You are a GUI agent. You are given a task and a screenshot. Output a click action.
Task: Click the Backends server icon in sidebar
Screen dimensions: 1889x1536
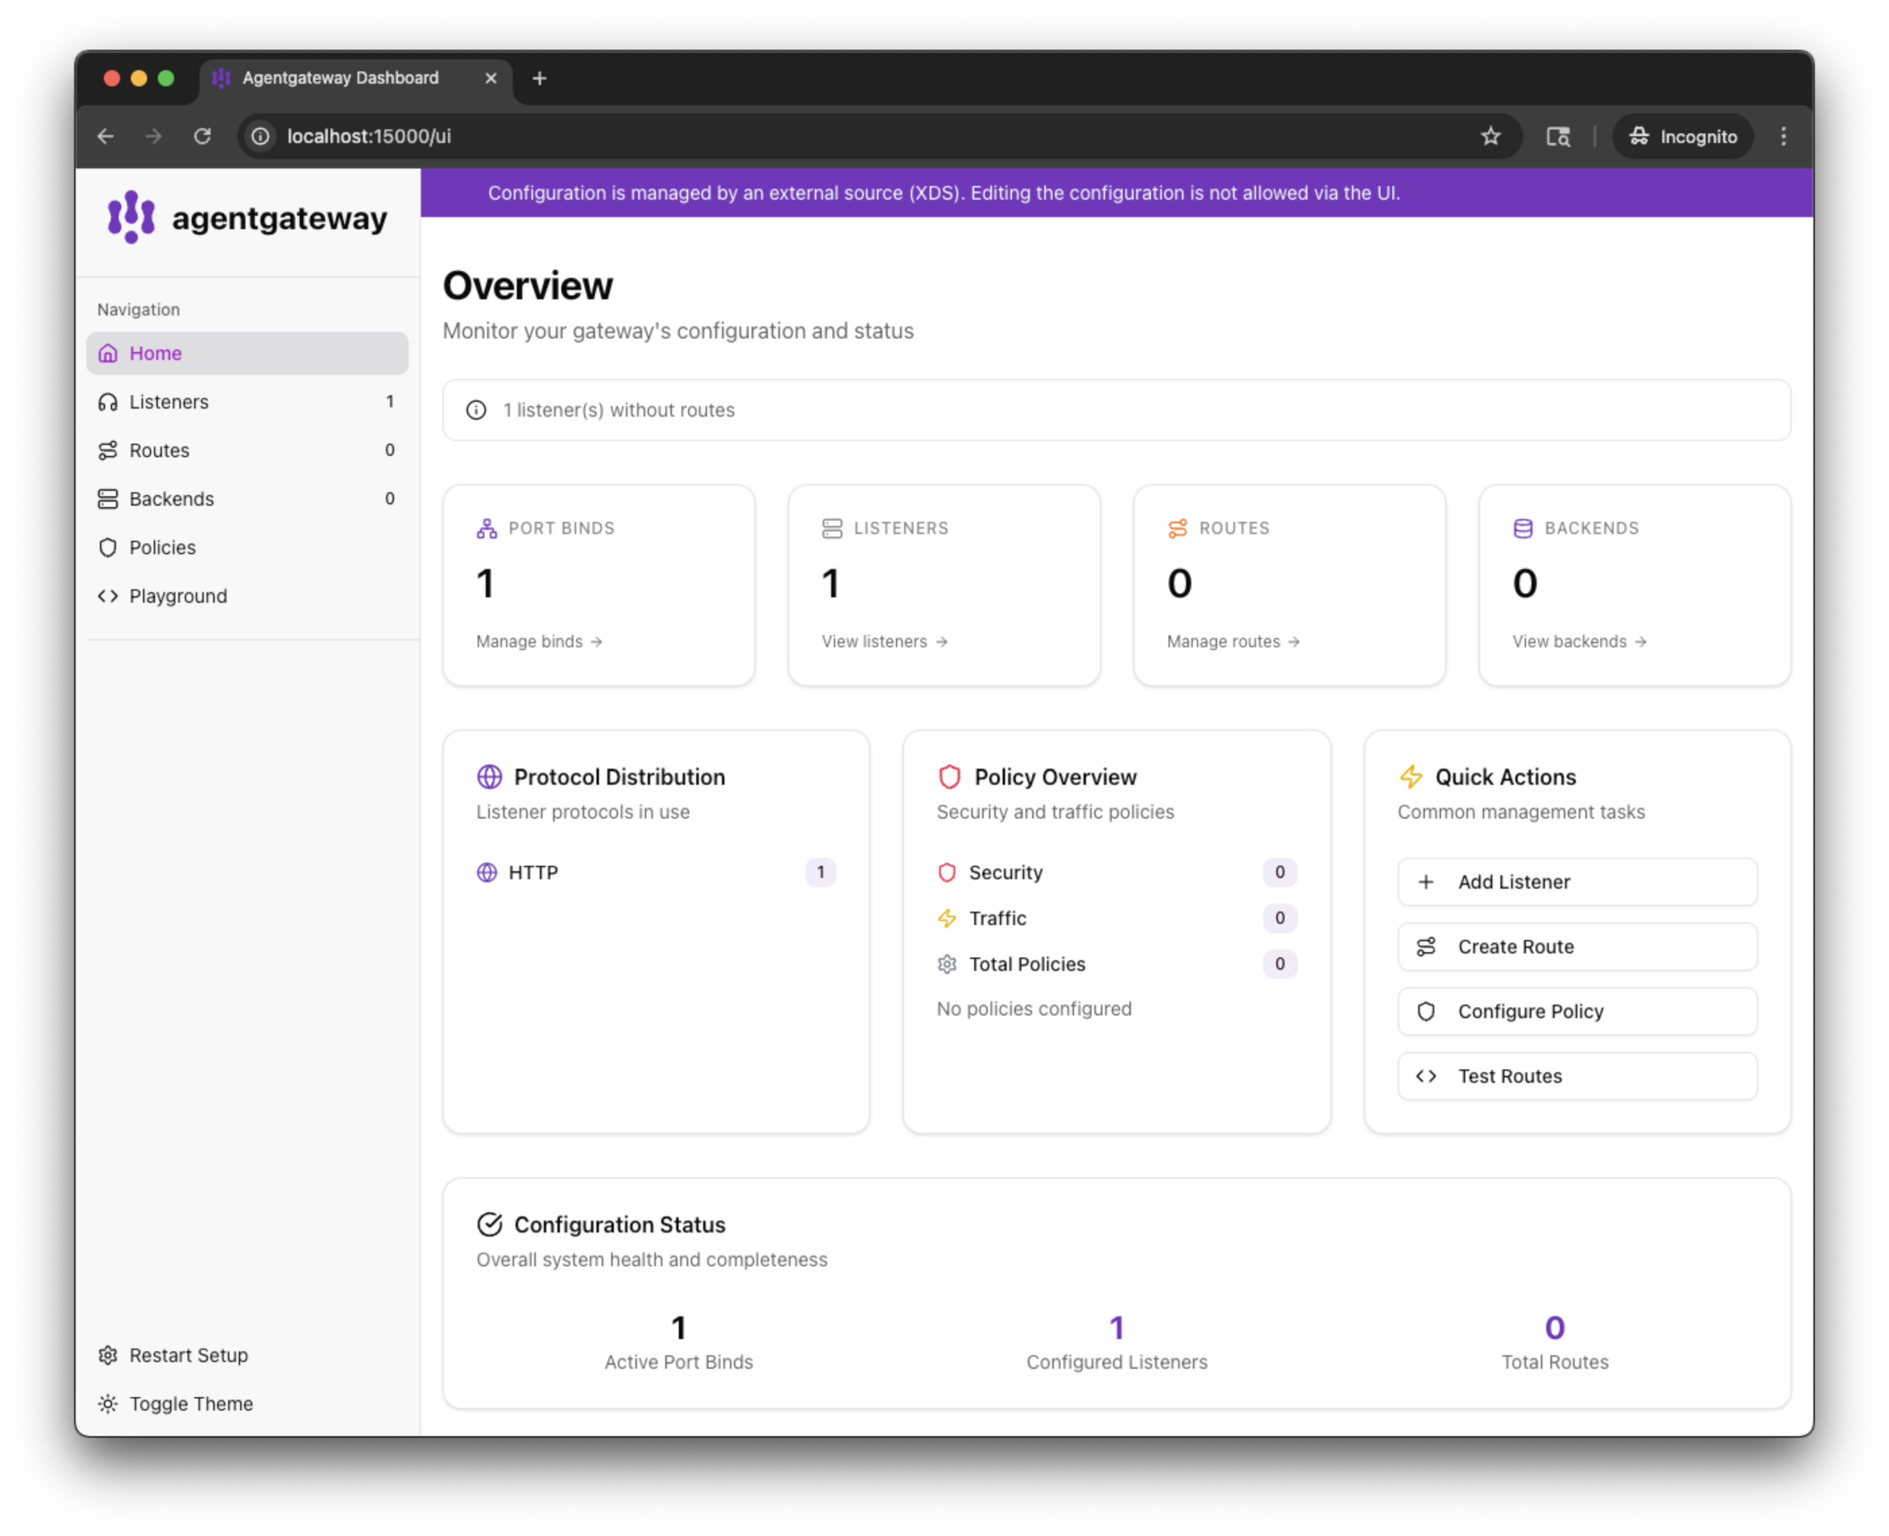pos(108,499)
